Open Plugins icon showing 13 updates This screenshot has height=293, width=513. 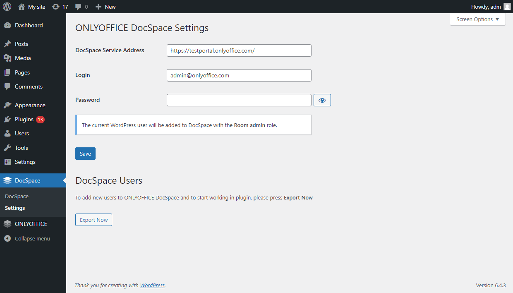[x=9, y=119]
